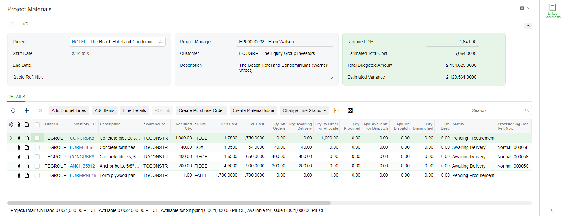The width and height of the screenshot is (564, 216).
Task: Open attachment icon for FORMTIE6 row
Action: point(19,147)
